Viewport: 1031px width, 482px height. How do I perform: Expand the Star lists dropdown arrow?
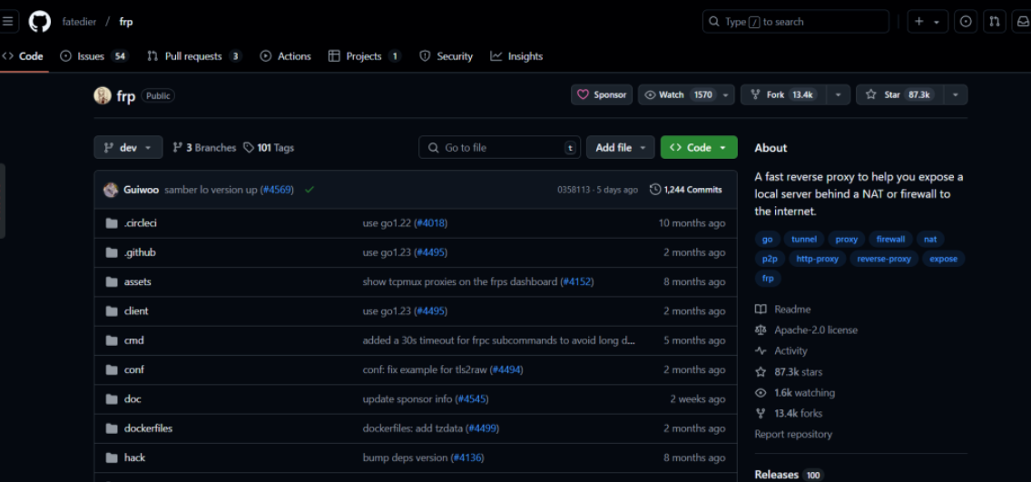956,94
